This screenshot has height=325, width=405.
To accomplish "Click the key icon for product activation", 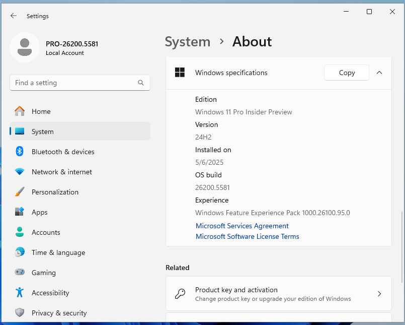I will tap(180, 294).
